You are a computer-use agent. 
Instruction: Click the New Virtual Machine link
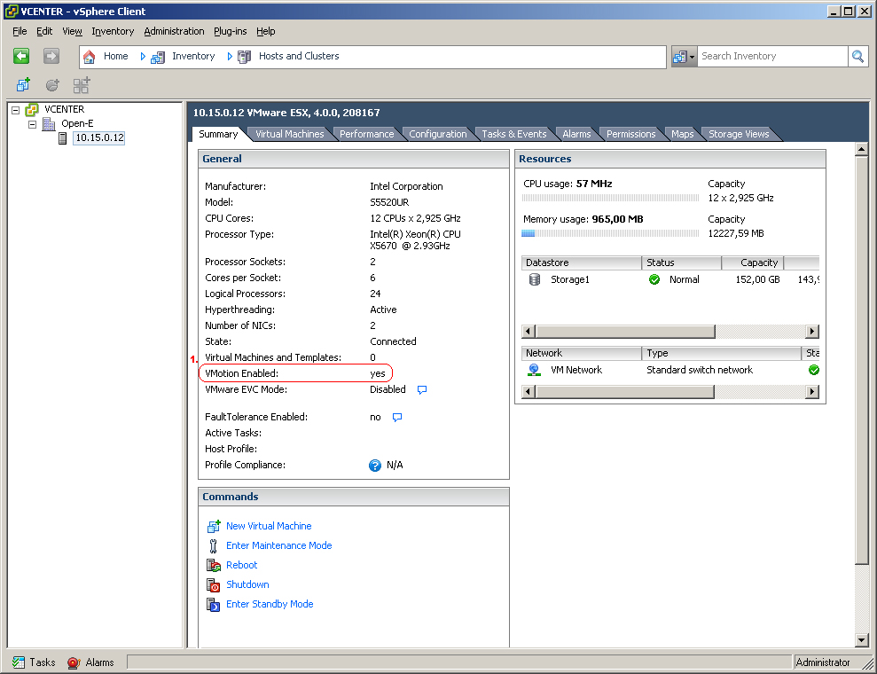(269, 526)
